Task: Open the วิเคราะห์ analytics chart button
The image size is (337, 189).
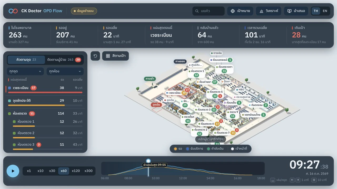Action: pyautogui.click(x=269, y=11)
